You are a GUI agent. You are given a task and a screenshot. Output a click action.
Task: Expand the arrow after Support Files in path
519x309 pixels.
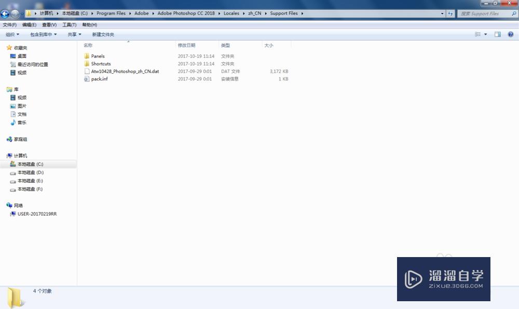pyautogui.click(x=302, y=14)
